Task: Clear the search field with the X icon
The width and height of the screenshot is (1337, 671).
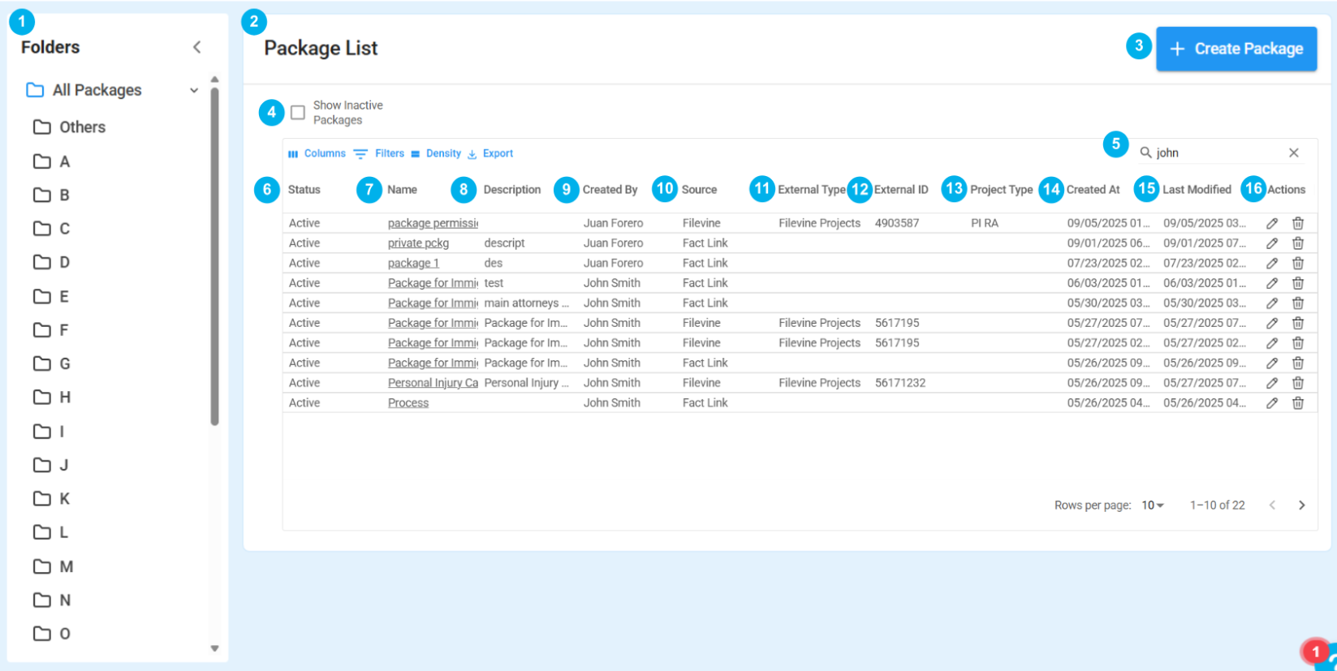Action: [x=1294, y=153]
